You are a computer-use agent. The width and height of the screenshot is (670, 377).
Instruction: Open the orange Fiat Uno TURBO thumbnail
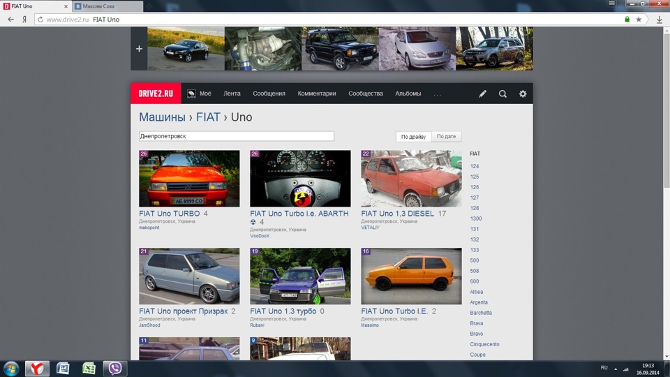(189, 178)
